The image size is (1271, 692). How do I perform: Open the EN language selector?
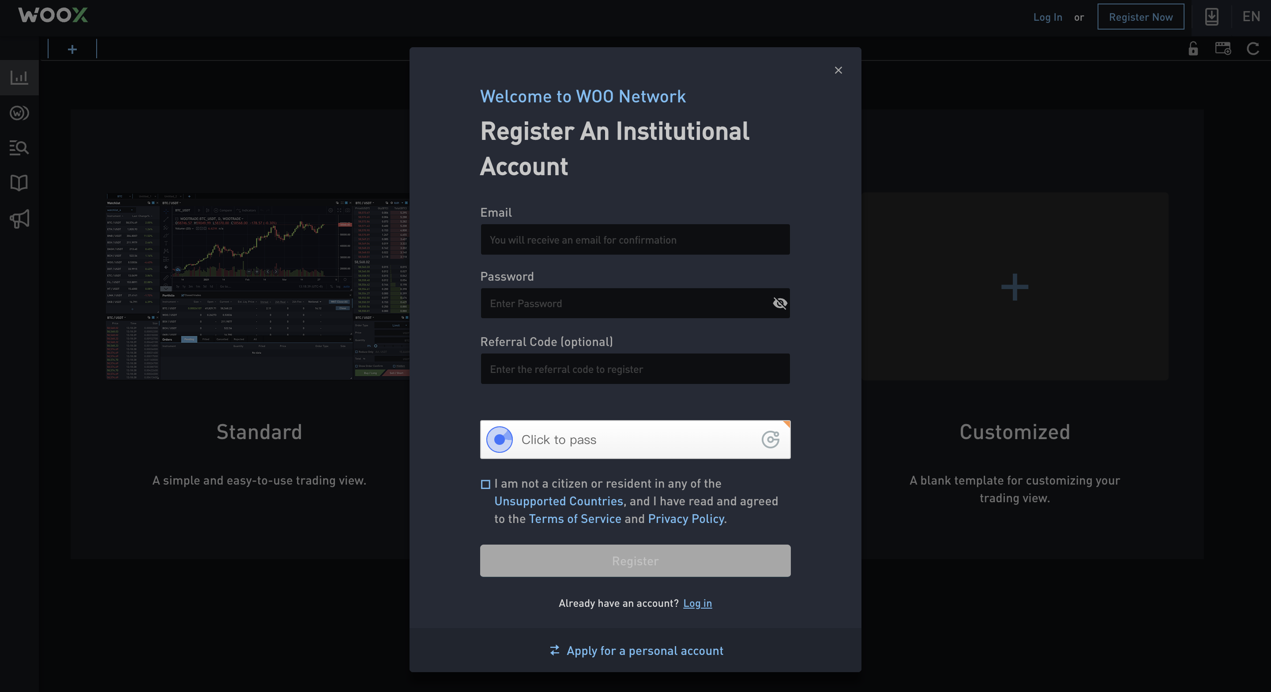pos(1251,17)
